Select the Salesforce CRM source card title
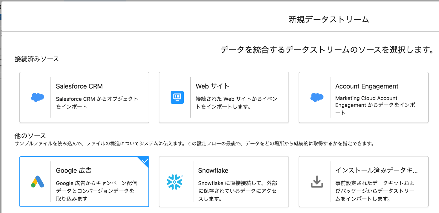439x213 pixels. [x=79, y=86]
